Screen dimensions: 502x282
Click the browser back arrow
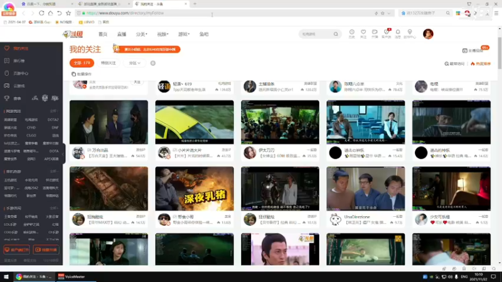[23, 13]
